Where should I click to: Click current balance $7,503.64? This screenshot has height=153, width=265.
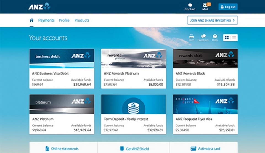110,85
